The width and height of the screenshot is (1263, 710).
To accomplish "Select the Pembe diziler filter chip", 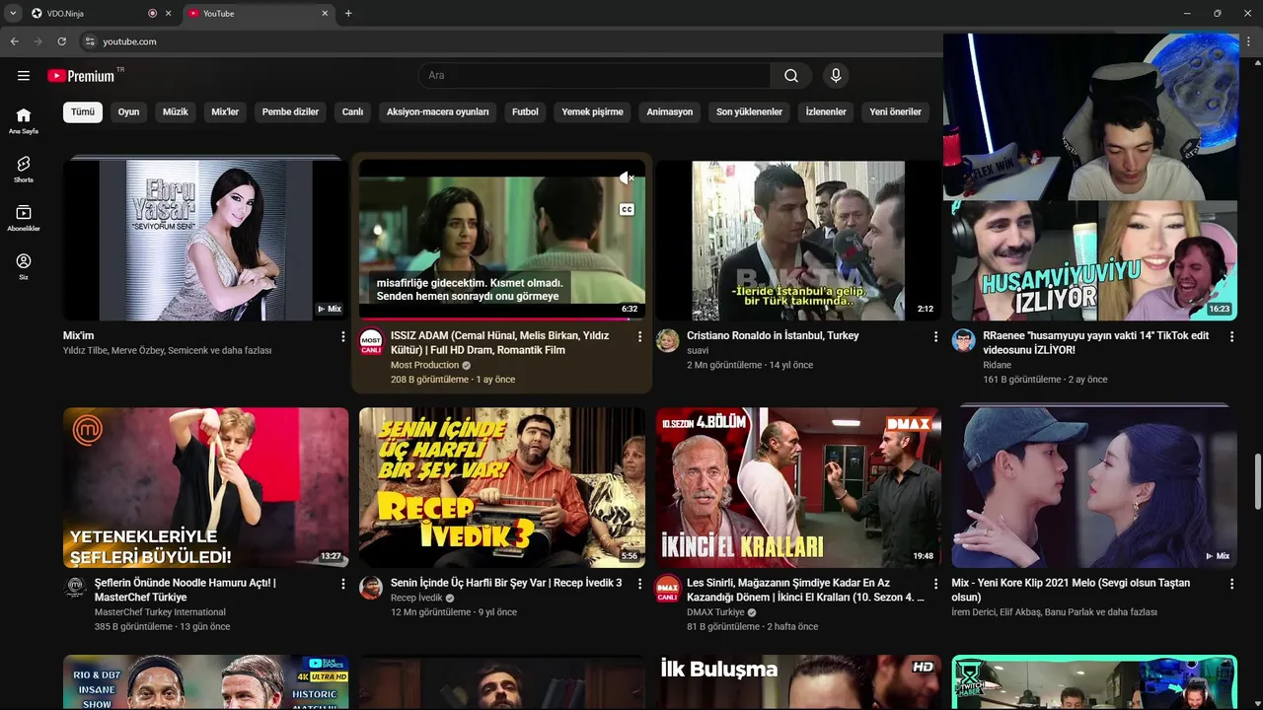I will (290, 111).
